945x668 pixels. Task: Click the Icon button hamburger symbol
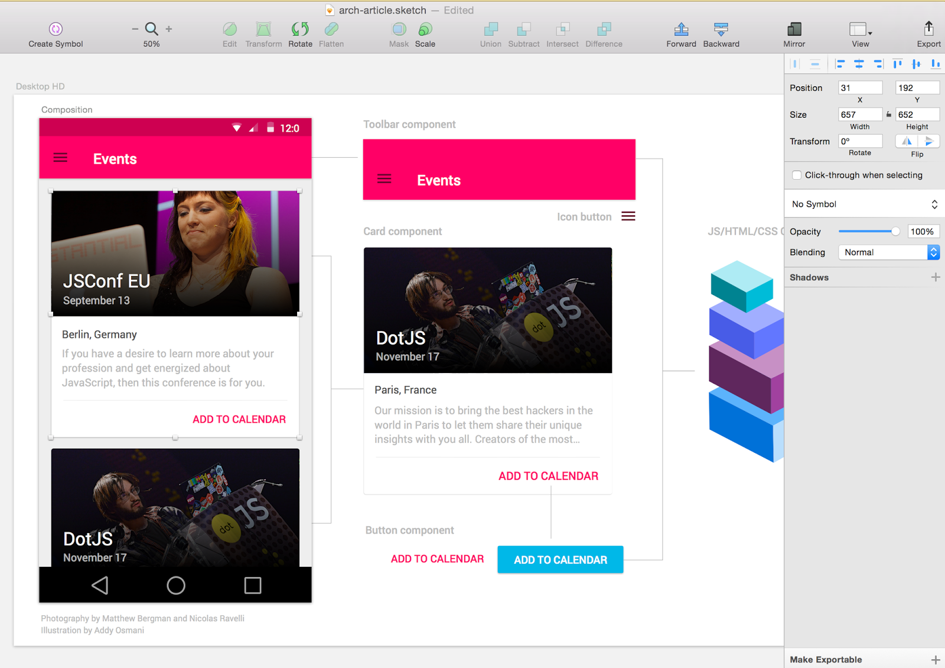coord(628,216)
